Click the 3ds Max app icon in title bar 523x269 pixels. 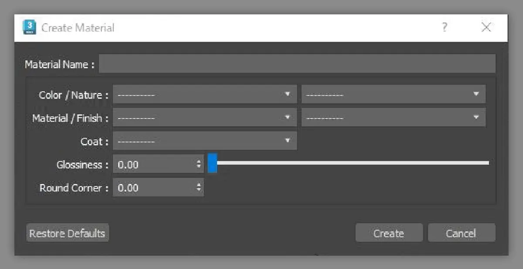pyautogui.click(x=29, y=27)
